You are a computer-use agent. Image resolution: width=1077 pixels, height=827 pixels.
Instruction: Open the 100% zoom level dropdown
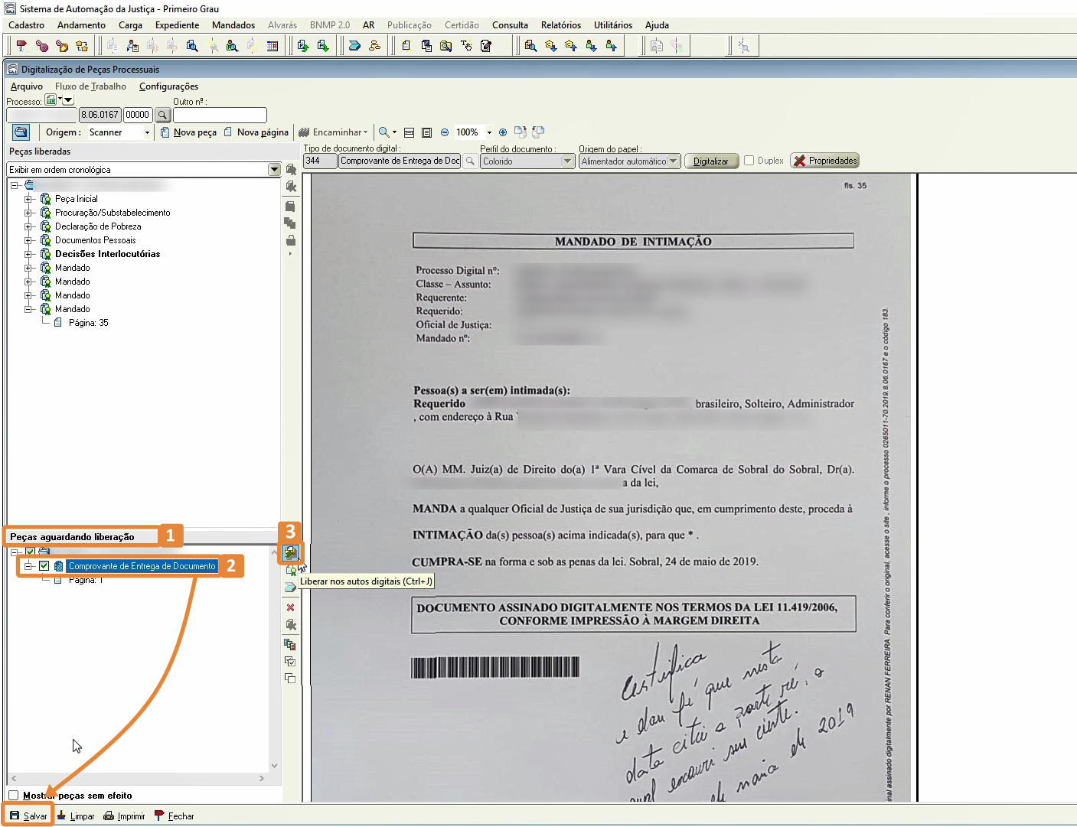tap(489, 132)
